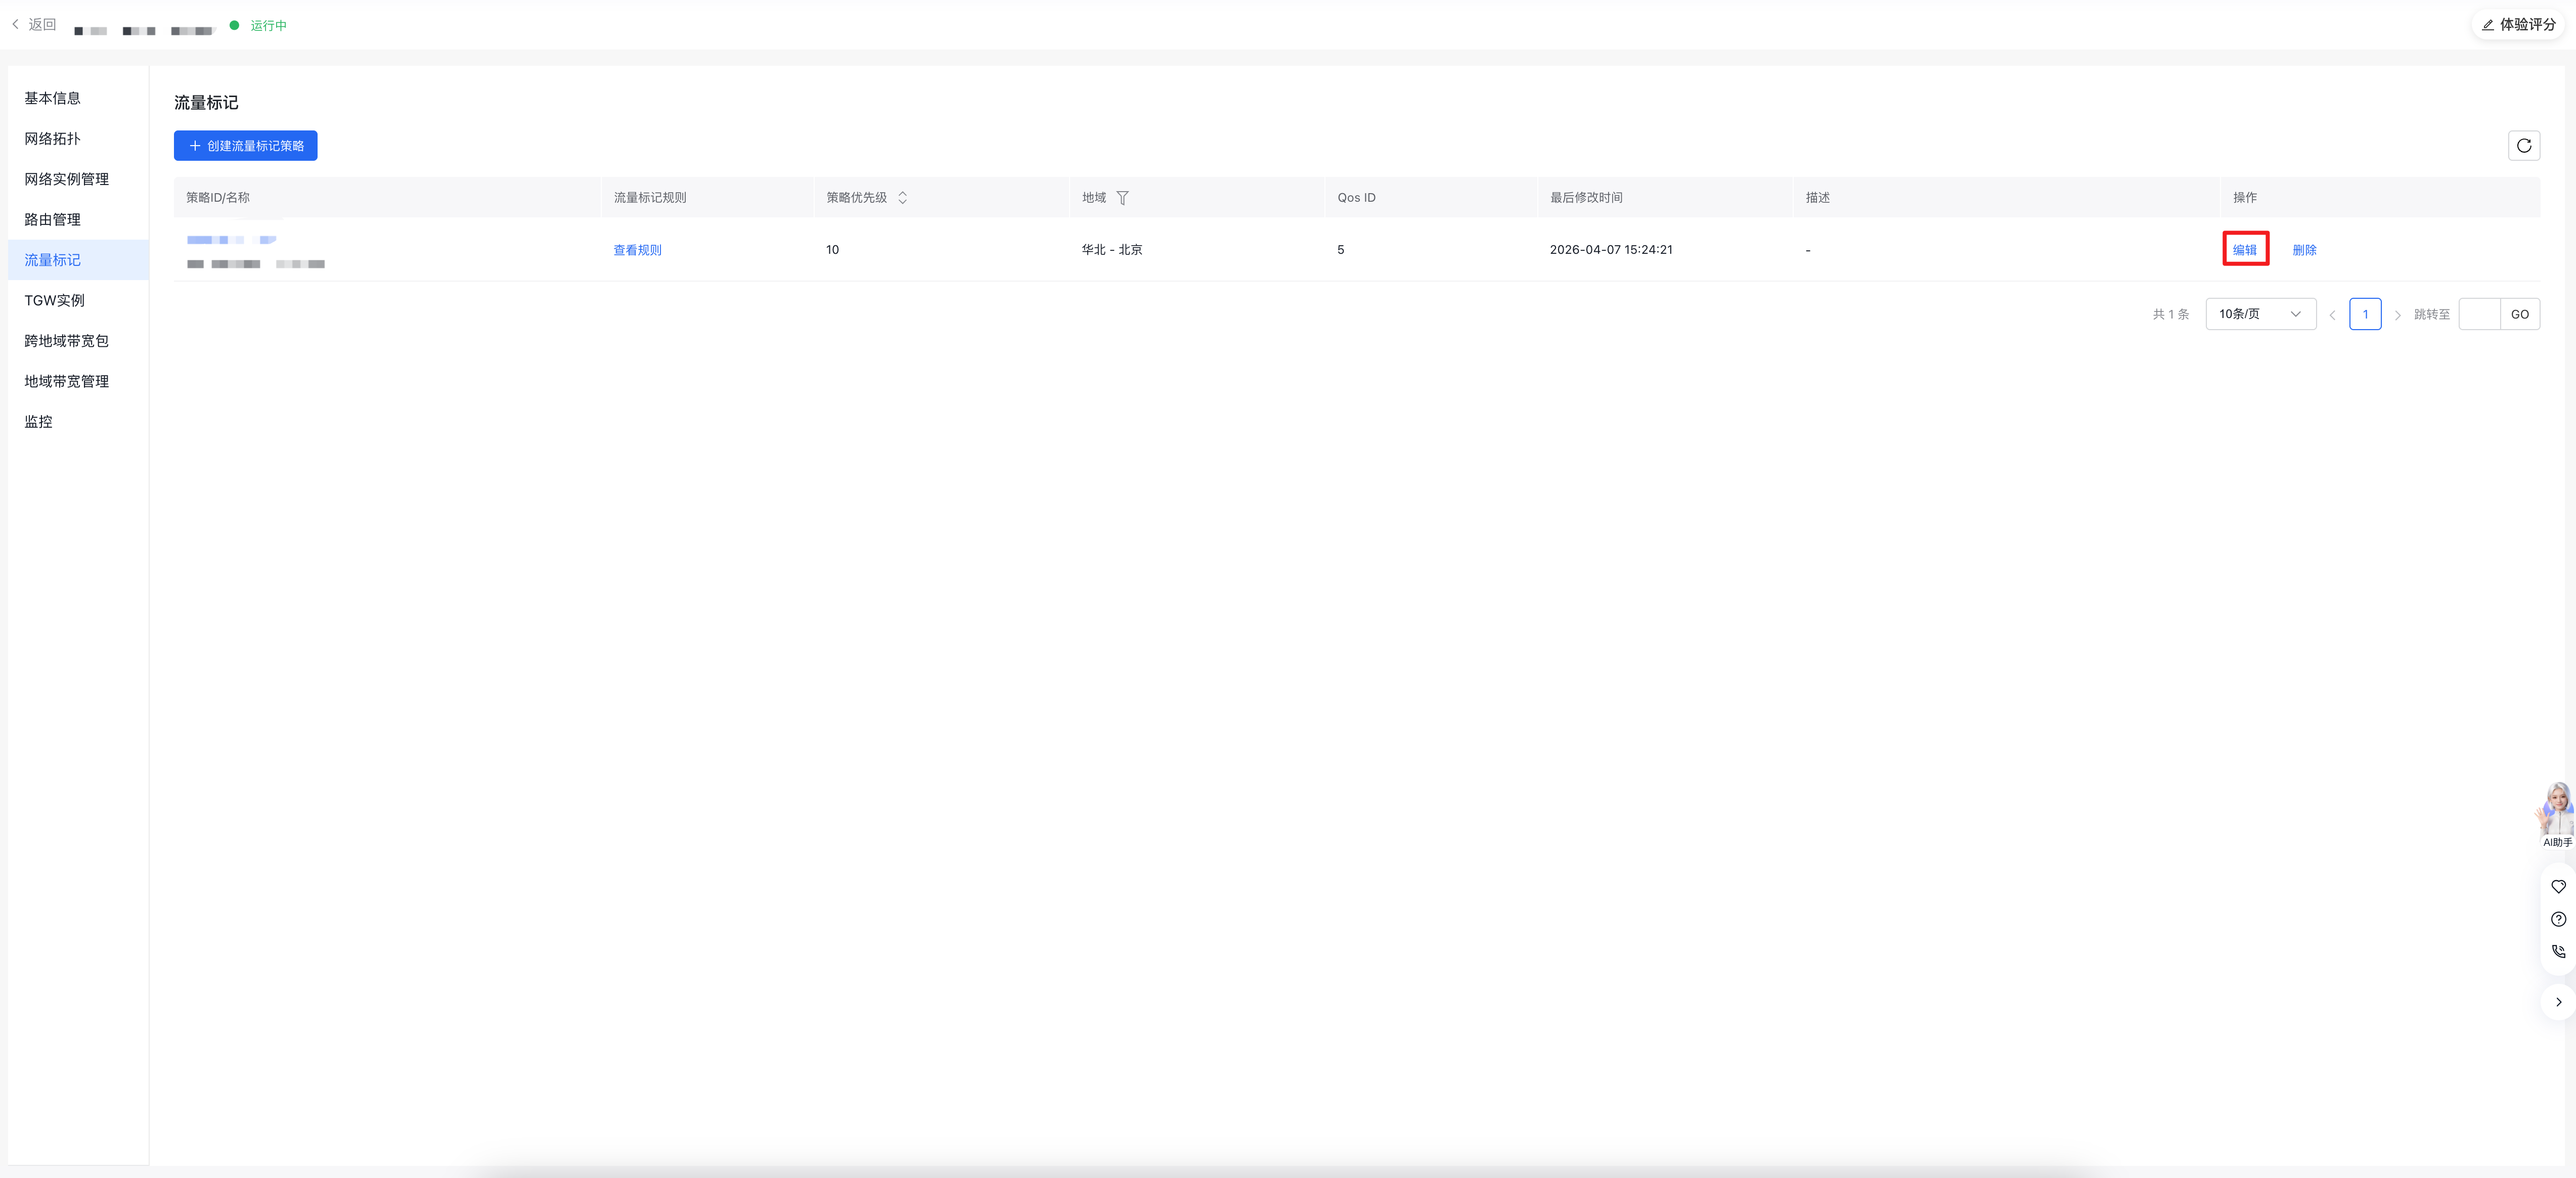Click the 华北 - 北京 region cell

pos(1112,250)
